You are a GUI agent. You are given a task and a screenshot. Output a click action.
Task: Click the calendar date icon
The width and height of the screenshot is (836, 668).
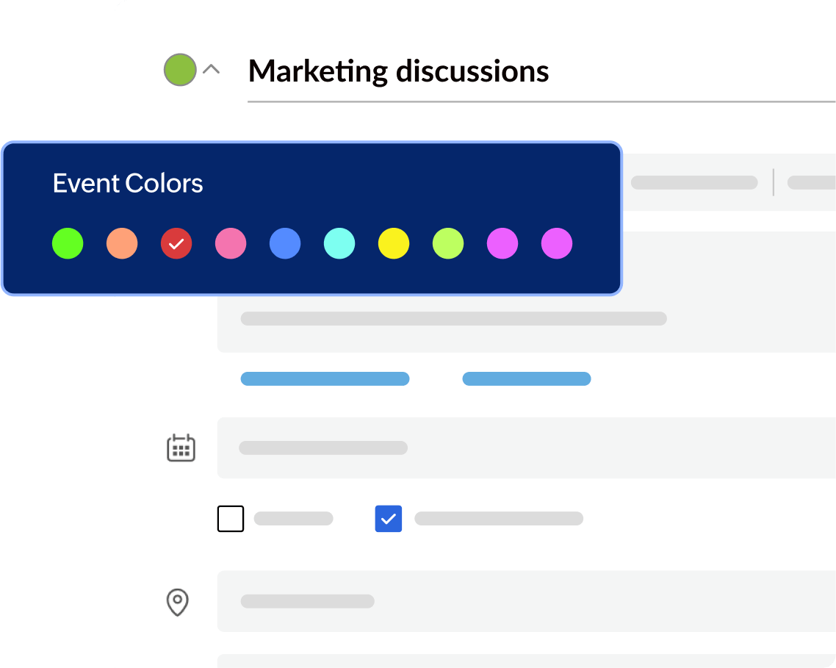[181, 448]
